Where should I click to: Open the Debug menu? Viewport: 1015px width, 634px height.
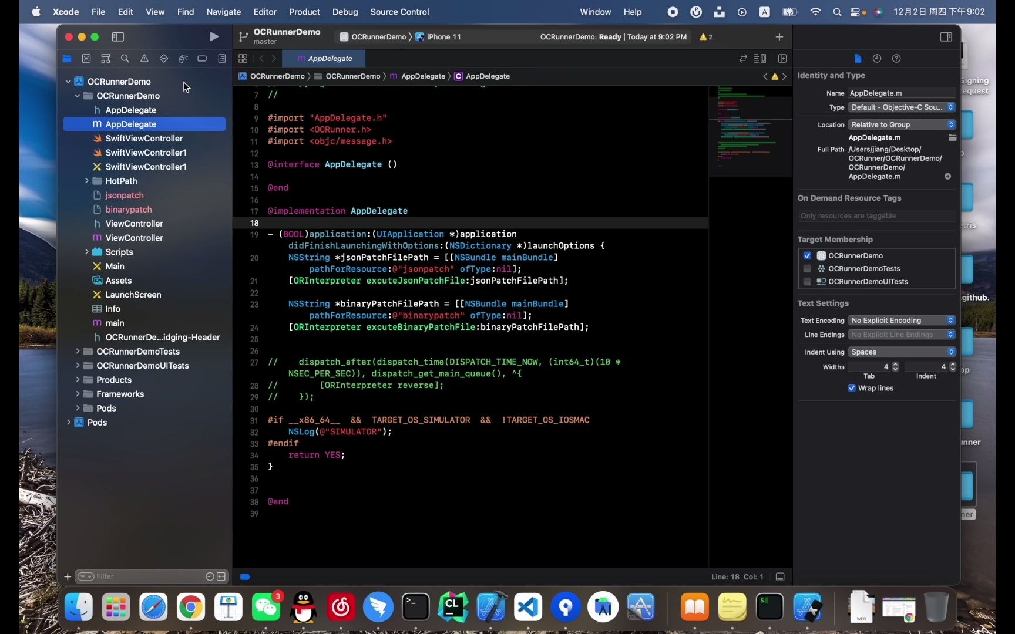pyautogui.click(x=345, y=12)
